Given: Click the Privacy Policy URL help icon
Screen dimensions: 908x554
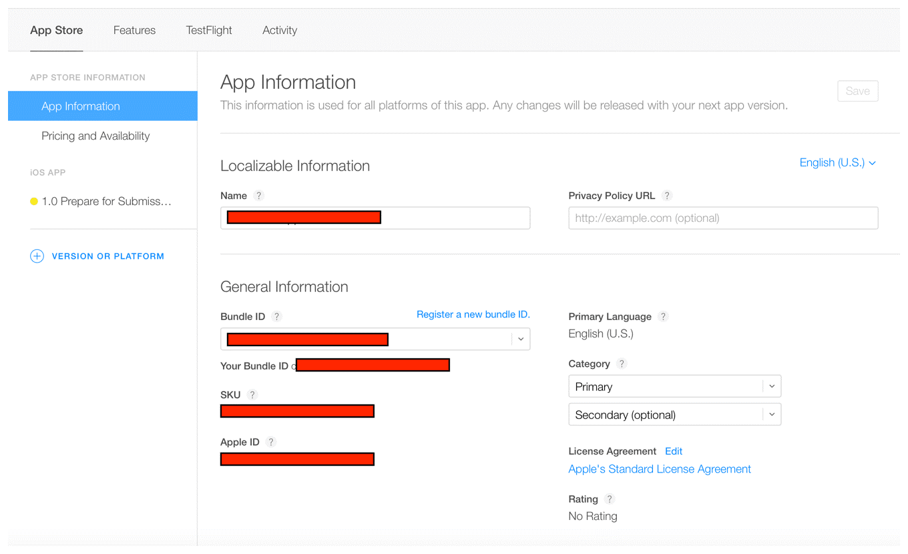Looking at the screenshot, I should (x=667, y=195).
